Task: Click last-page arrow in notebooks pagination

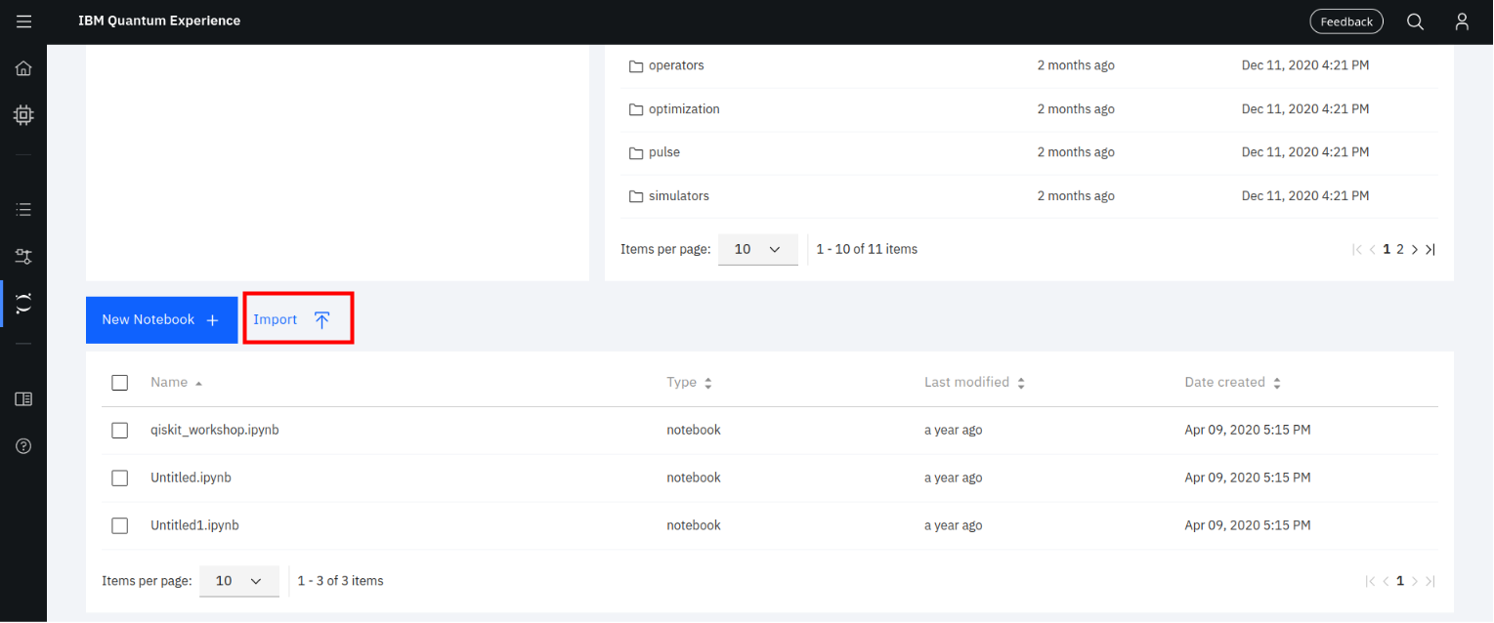Action: 1430,581
